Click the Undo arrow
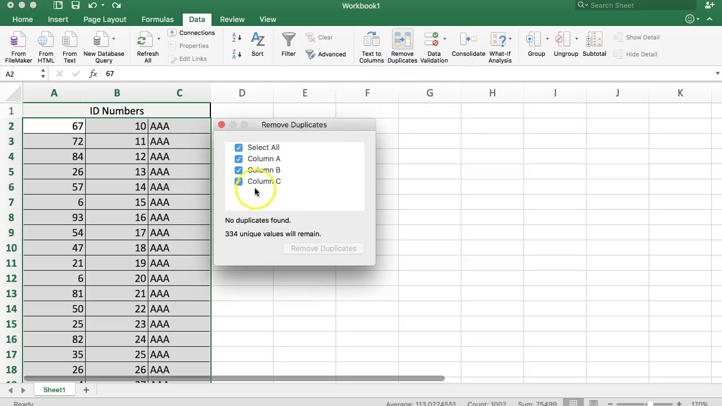Viewport: 722px width, 406px height. tap(93, 6)
